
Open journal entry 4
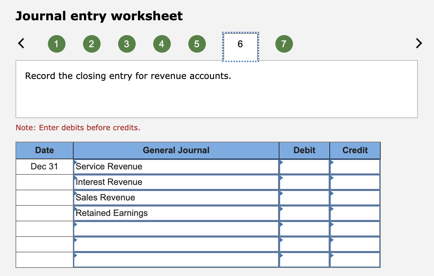click(162, 44)
